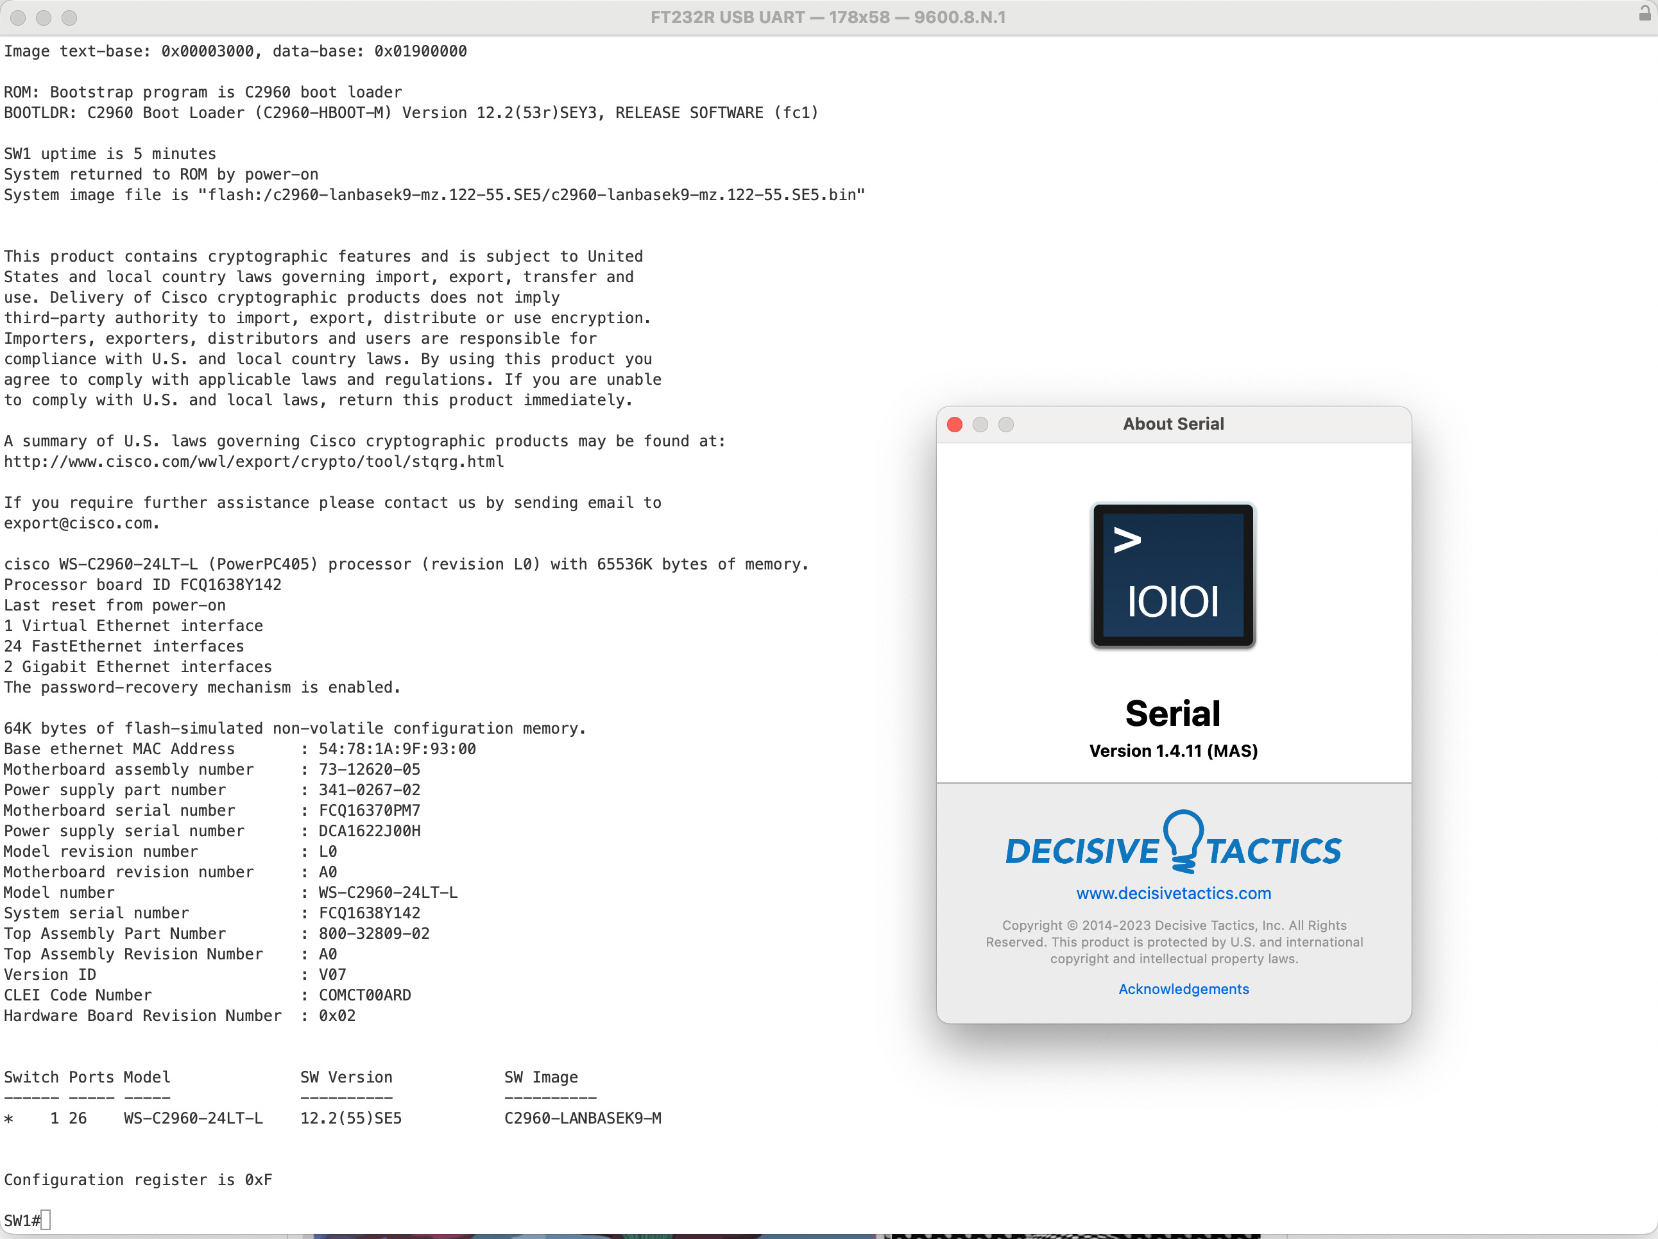Close the About Serial window
Viewport: 1658px width, 1239px height.
(954, 424)
